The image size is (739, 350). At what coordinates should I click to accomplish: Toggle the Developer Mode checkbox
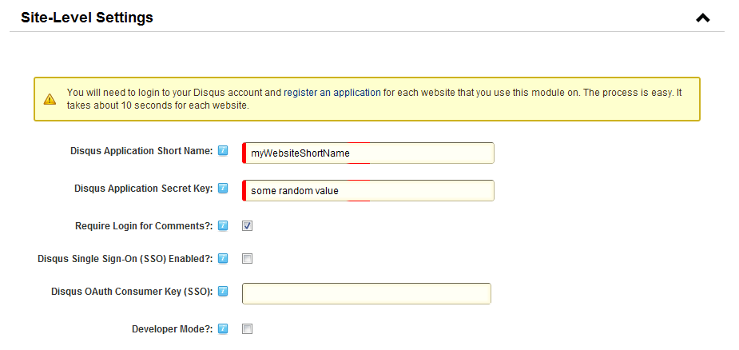(248, 328)
